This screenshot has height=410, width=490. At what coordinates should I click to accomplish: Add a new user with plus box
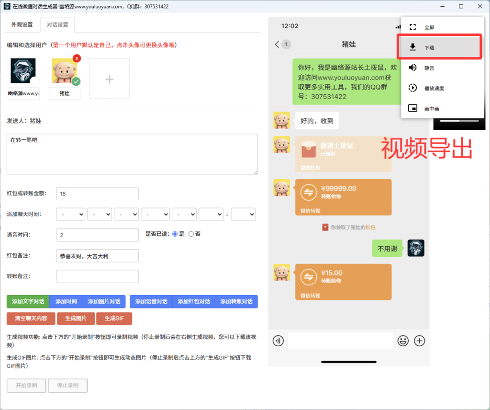(109, 79)
